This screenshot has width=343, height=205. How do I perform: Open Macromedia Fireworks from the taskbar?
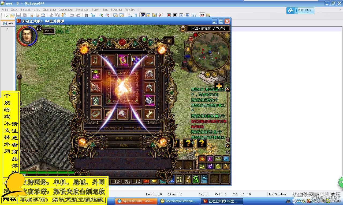(x=179, y=201)
